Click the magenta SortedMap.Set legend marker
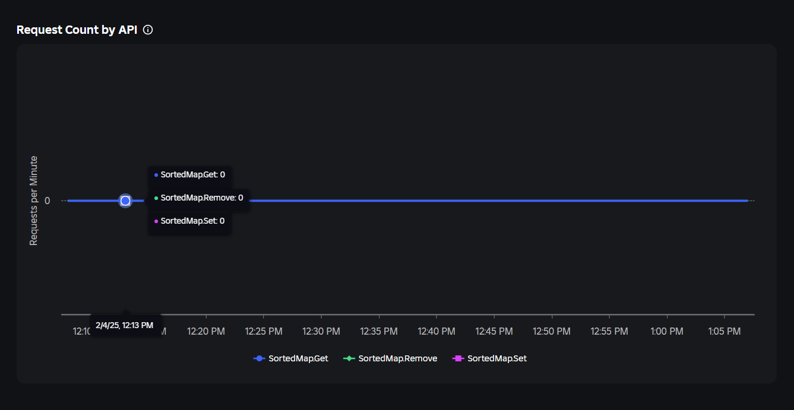This screenshot has height=410, width=794. [x=458, y=358]
